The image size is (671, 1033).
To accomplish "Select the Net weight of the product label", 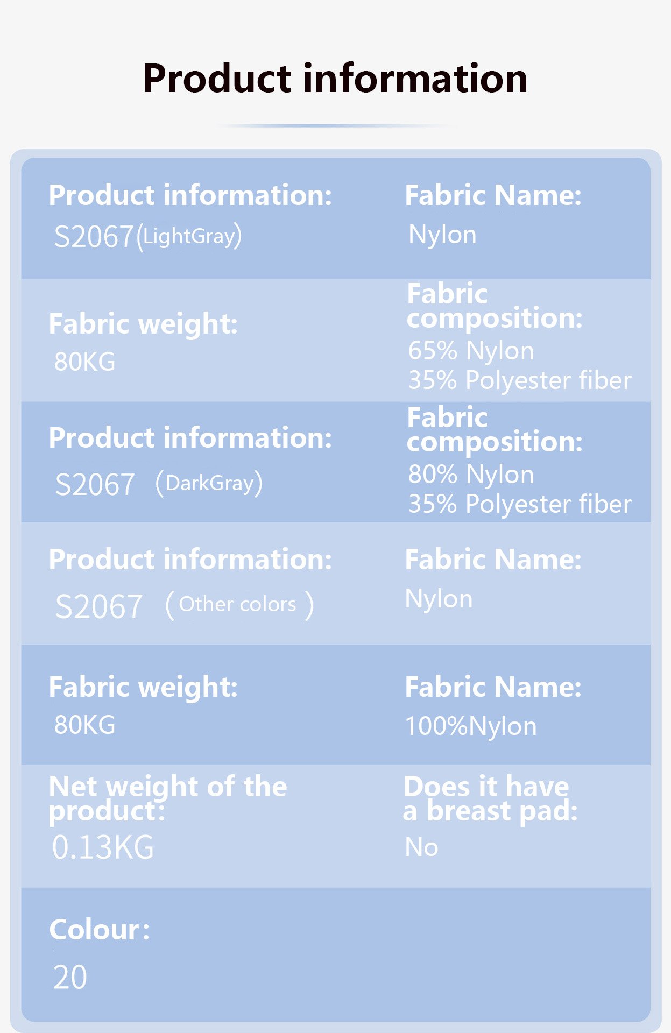I will pos(167,798).
